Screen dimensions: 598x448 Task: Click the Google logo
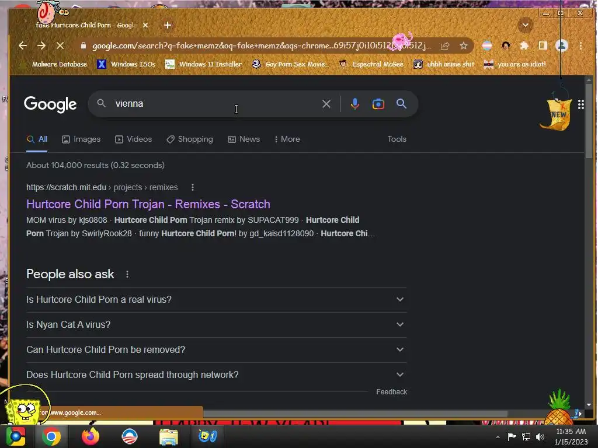[50, 104]
